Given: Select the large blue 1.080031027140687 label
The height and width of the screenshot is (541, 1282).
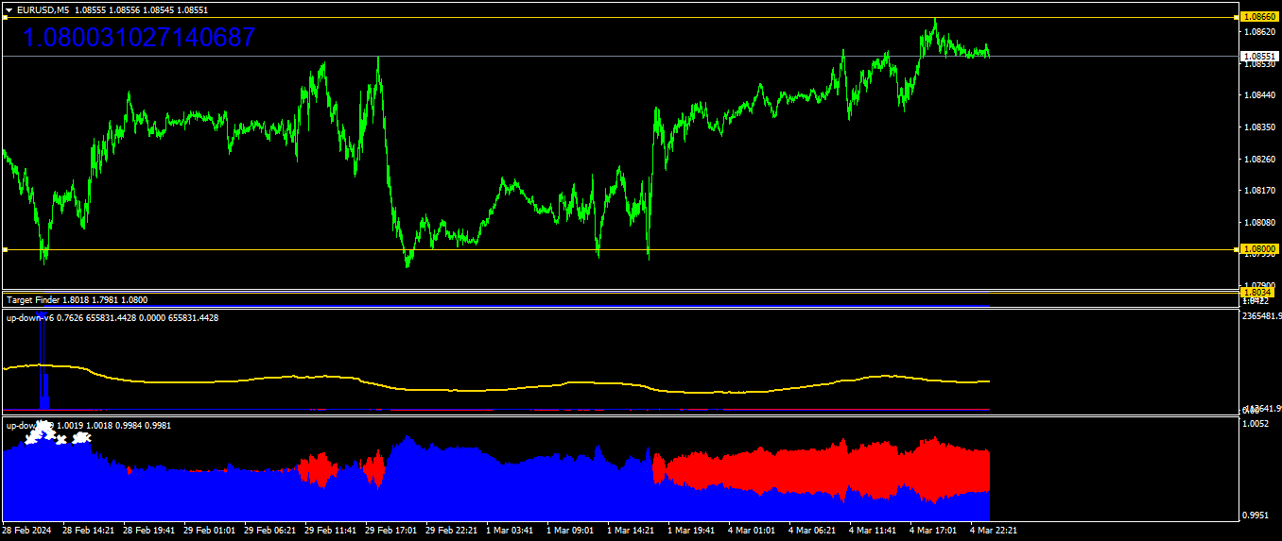Looking at the screenshot, I should [138, 39].
